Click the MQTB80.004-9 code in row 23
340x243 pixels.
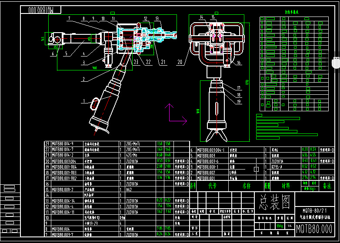(x=63, y=143)
